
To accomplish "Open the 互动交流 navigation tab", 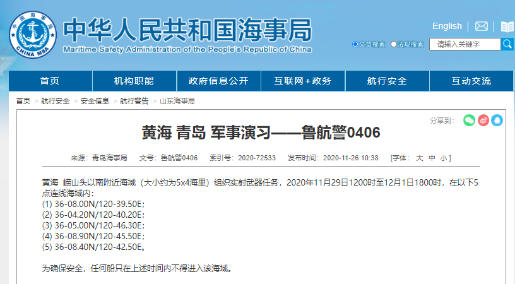I will 471,81.
